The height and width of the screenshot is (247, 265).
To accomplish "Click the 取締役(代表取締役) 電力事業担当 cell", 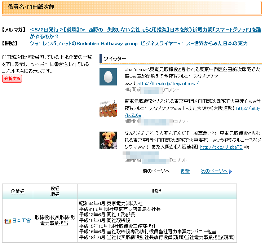I will click(x=55, y=220).
